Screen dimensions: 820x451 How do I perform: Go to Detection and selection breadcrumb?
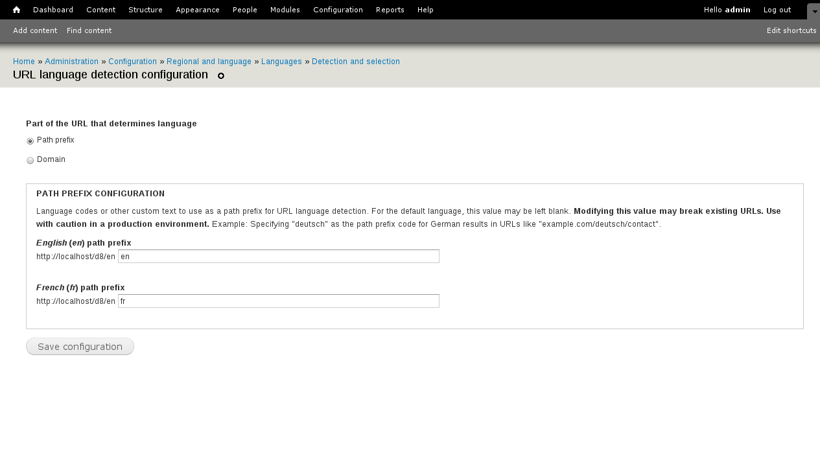point(355,62)
